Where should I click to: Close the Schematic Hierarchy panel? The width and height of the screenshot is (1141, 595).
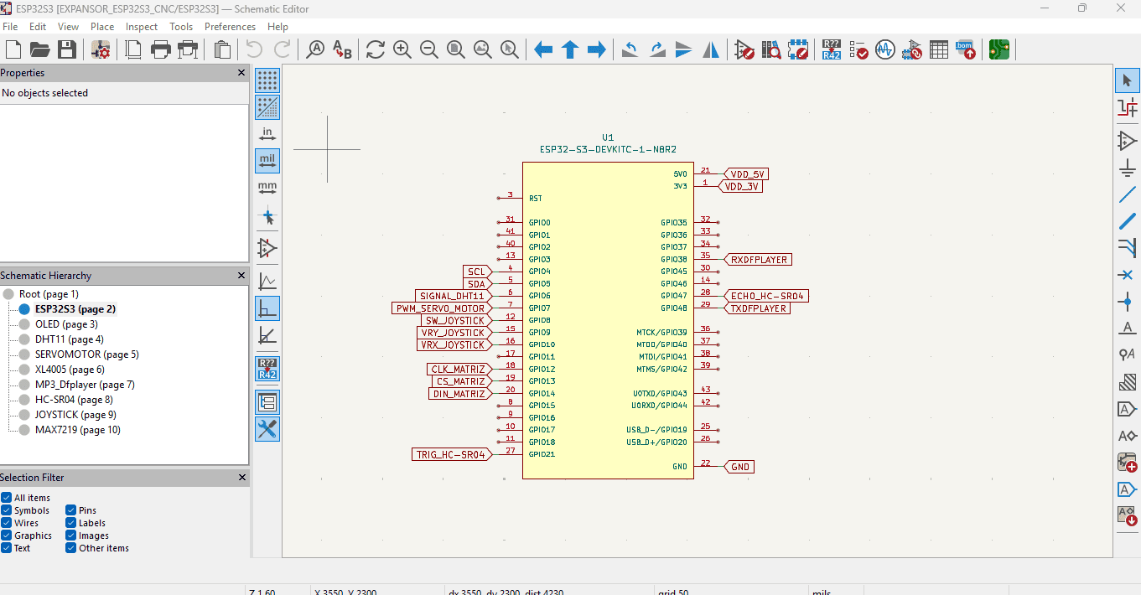click(242, 276)
